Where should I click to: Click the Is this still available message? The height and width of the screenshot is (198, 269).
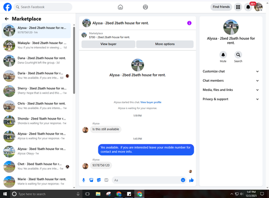105,129
